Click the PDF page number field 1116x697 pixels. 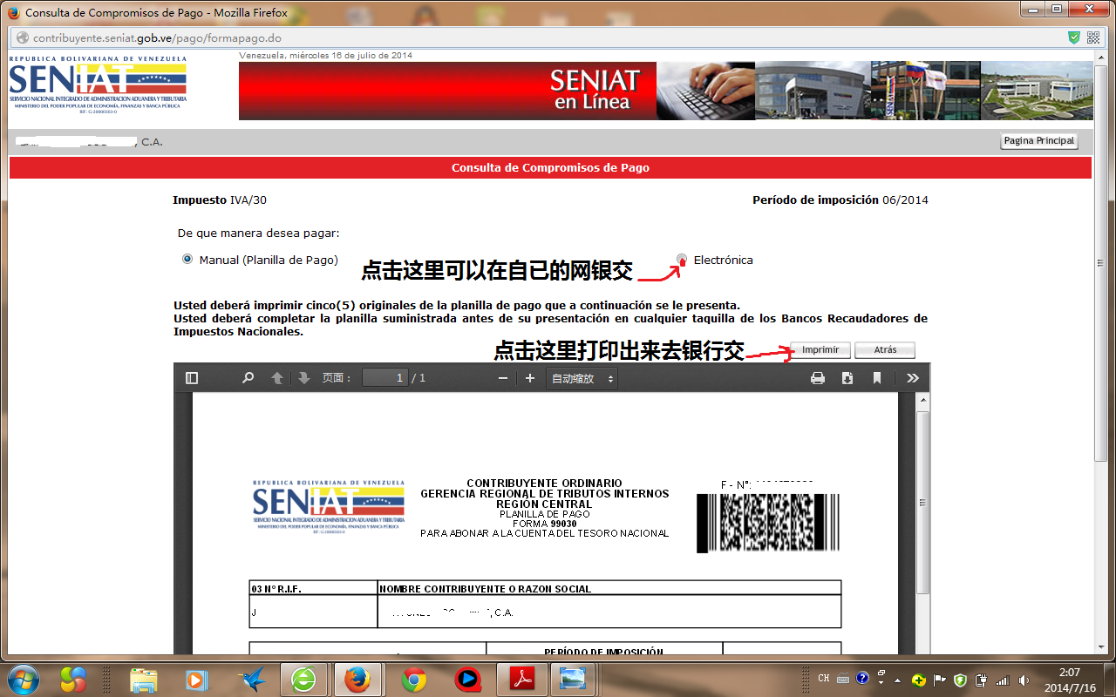click(x=385, y=378)
